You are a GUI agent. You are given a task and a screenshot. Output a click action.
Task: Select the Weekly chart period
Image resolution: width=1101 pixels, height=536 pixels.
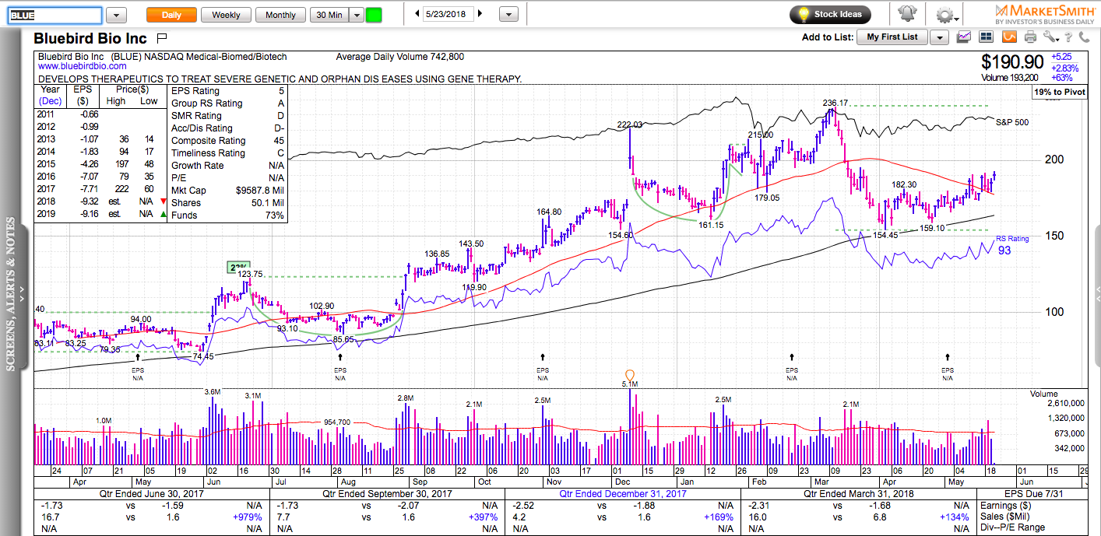click(x=226, y=15)
